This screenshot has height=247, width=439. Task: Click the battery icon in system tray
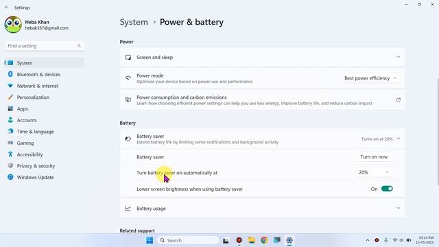pos(409,240)
